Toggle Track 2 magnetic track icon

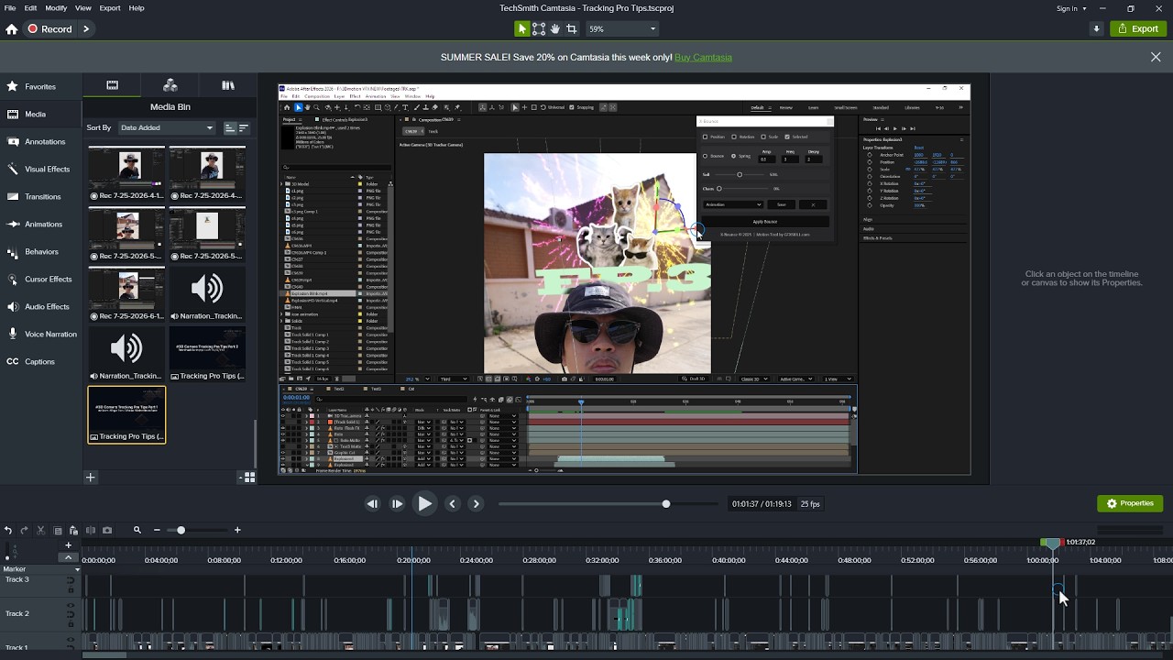(71, 613)
